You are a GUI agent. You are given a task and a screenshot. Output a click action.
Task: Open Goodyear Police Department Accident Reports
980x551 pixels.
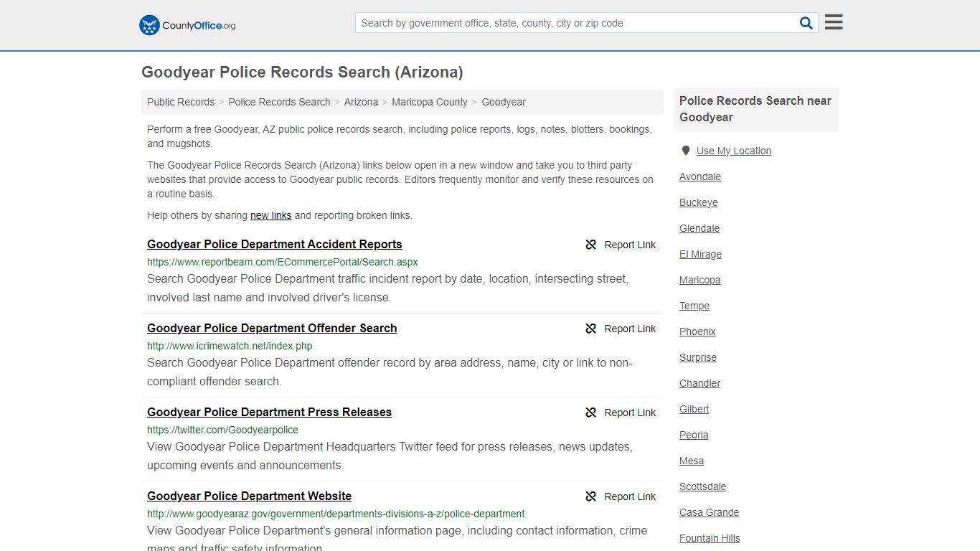(275, 244)
